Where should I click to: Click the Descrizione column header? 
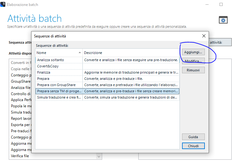point(131,53)
